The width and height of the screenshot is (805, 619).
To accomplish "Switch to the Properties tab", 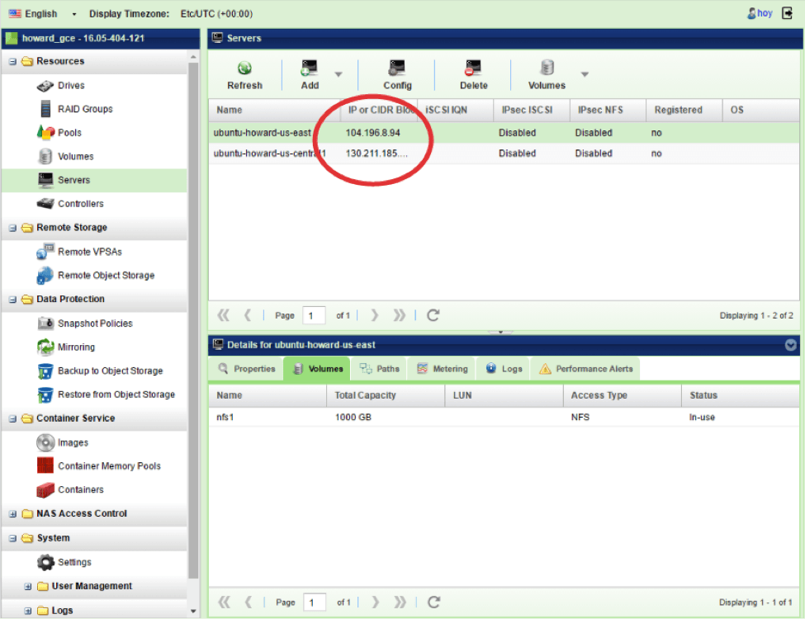I will click(x=247, y=369).
